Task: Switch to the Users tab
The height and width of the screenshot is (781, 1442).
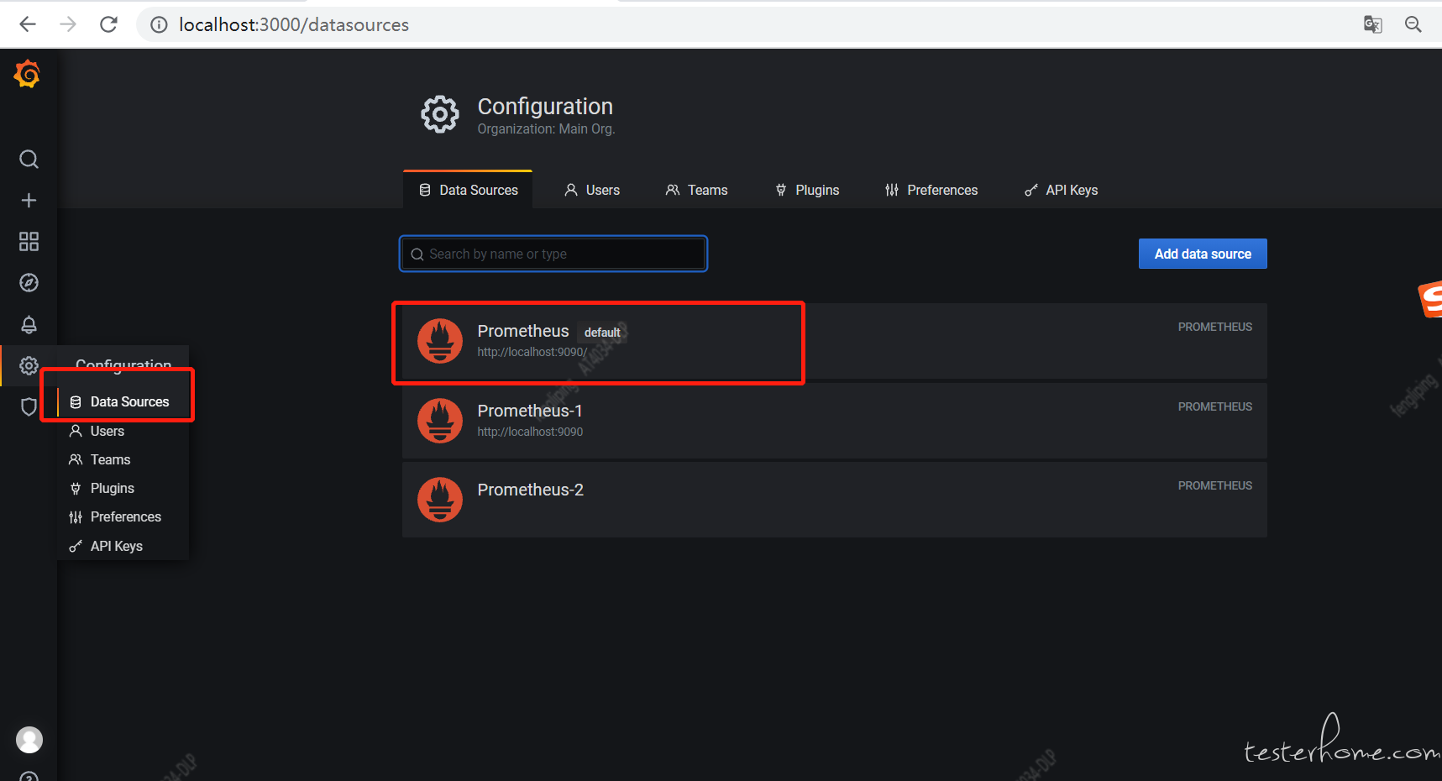Action: click(592, 190)
